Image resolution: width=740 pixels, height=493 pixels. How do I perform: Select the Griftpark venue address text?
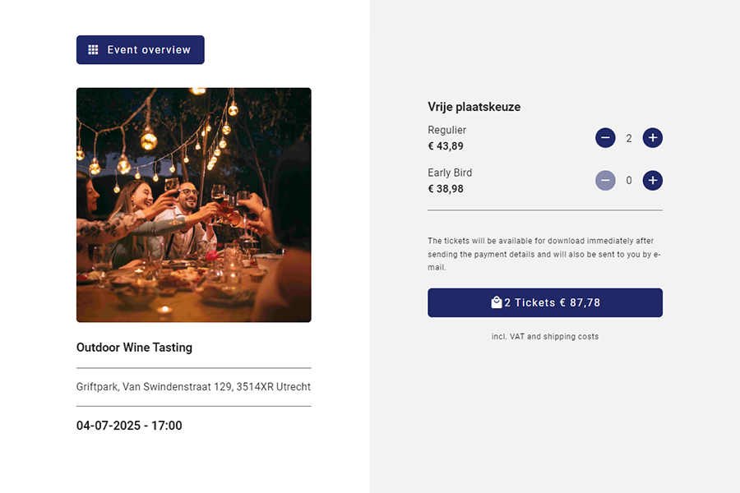pos(193,387)
